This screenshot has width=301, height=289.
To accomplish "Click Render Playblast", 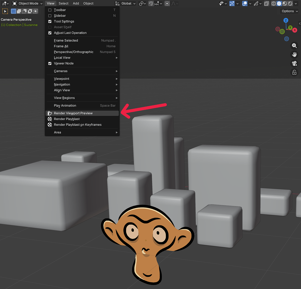I will pyautogui.click(x=82, y=119).
